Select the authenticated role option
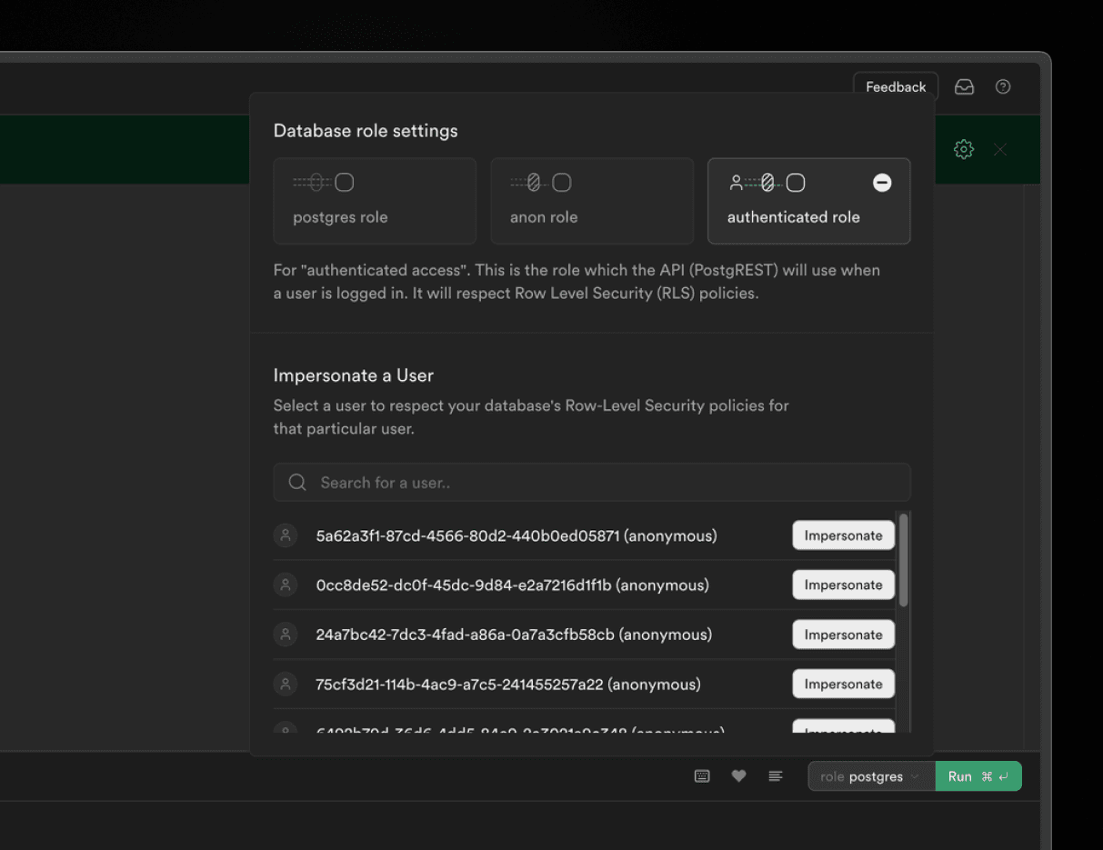The width and height of the screenshot is (1103, 850). (793, 202)
